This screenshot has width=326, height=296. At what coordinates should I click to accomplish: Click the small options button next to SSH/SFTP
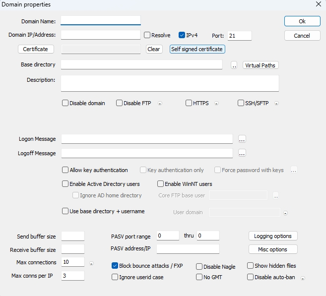point(276,104)
